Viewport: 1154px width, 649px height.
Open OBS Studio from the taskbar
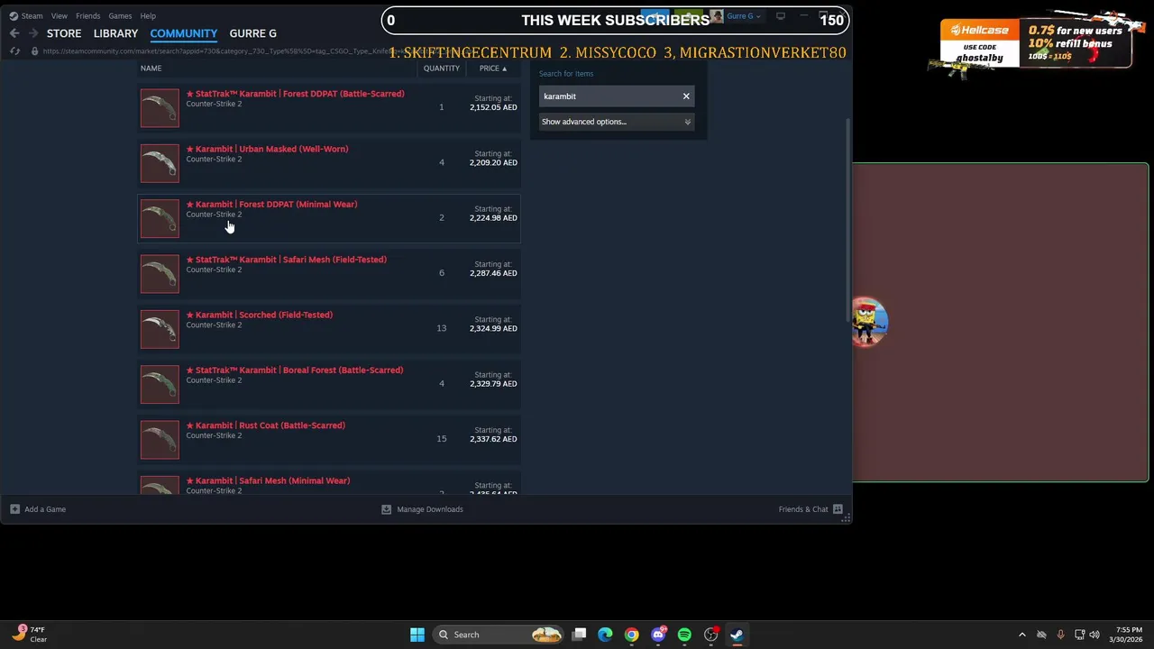point(710,635)
